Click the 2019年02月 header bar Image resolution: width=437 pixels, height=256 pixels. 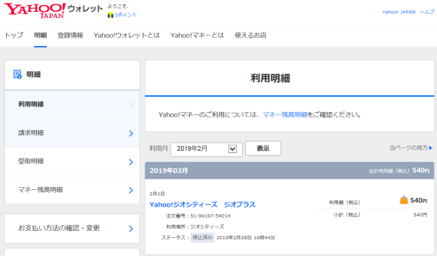(289, 170)
